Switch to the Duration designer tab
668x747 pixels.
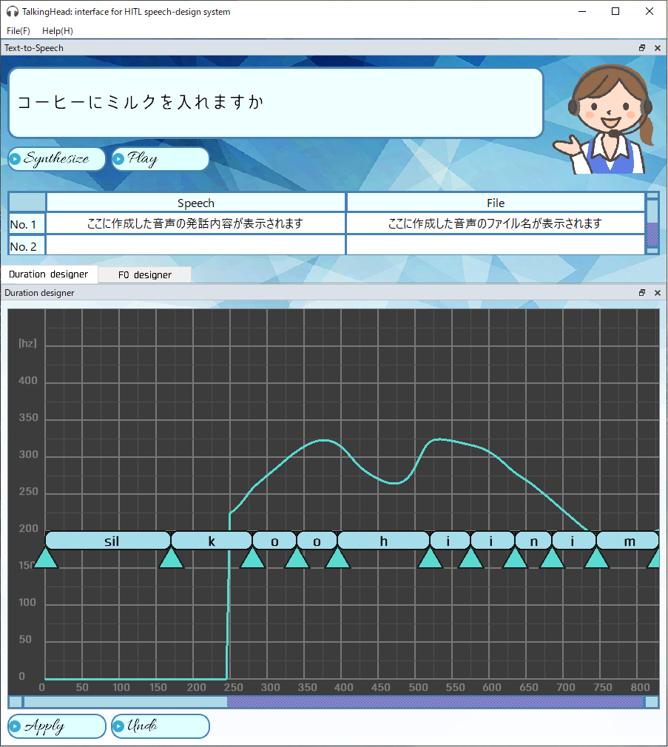[49, 274]
